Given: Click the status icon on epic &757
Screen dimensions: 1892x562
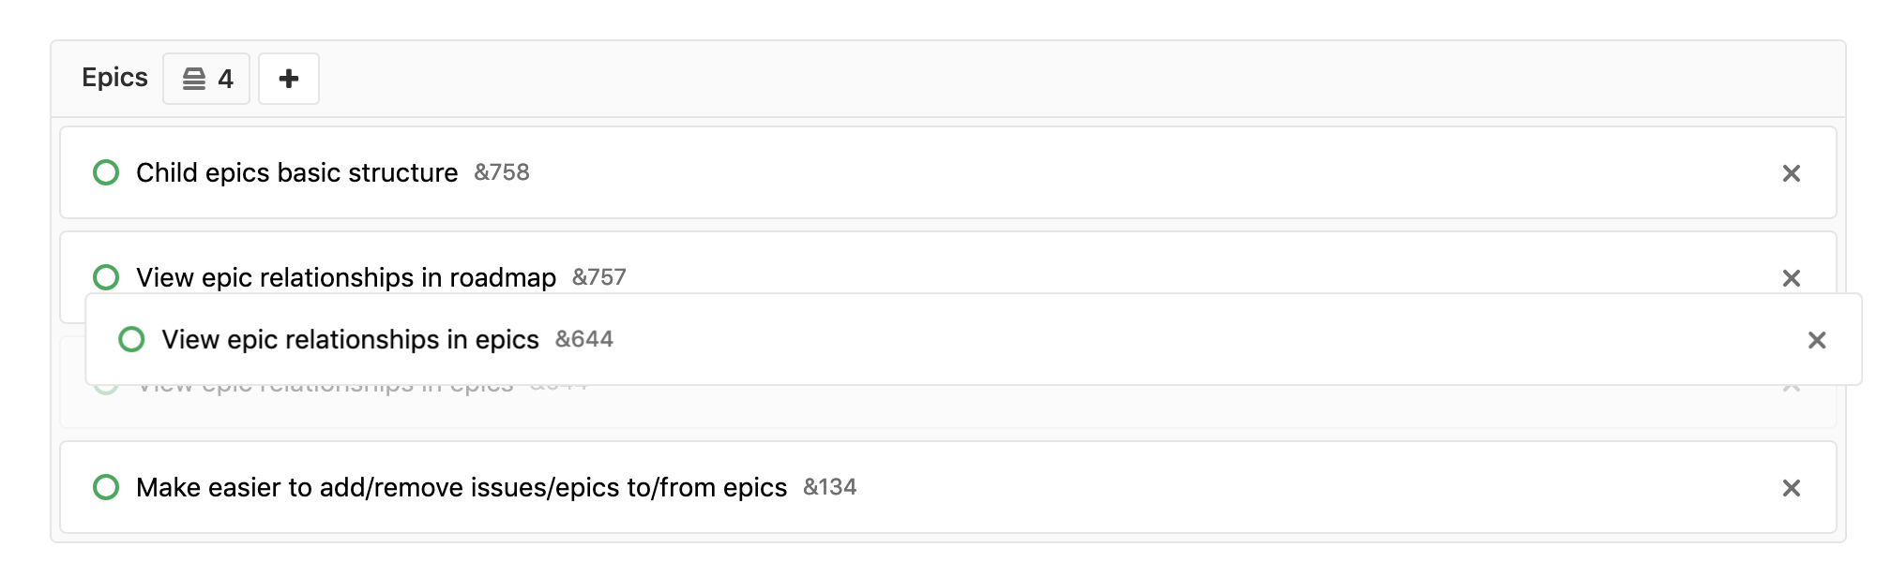Looking at the screenshot, I should coord(108,277).
